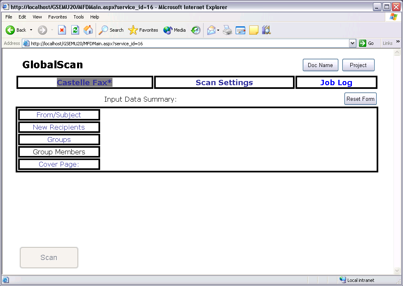Click the page scrollbar up arrow
This screenshot has width=403, height=286.
coord(397,52)
